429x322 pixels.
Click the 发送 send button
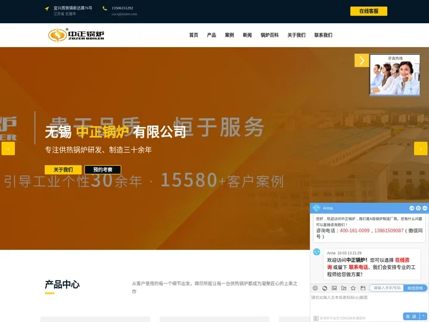(x=411, y=316)
